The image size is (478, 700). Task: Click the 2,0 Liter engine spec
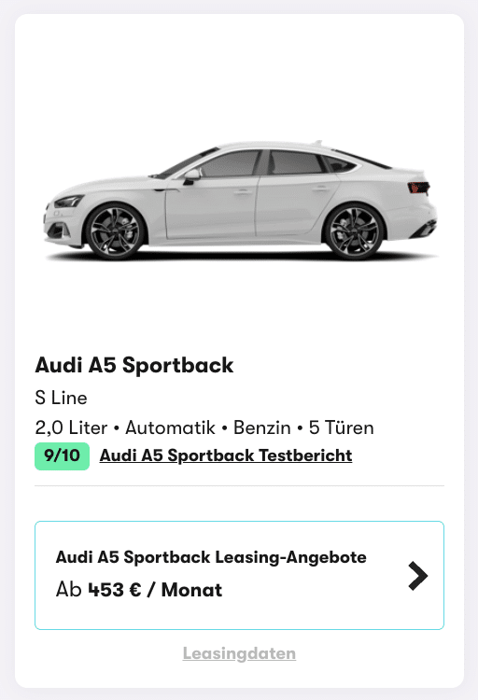(x=72, y=427)
